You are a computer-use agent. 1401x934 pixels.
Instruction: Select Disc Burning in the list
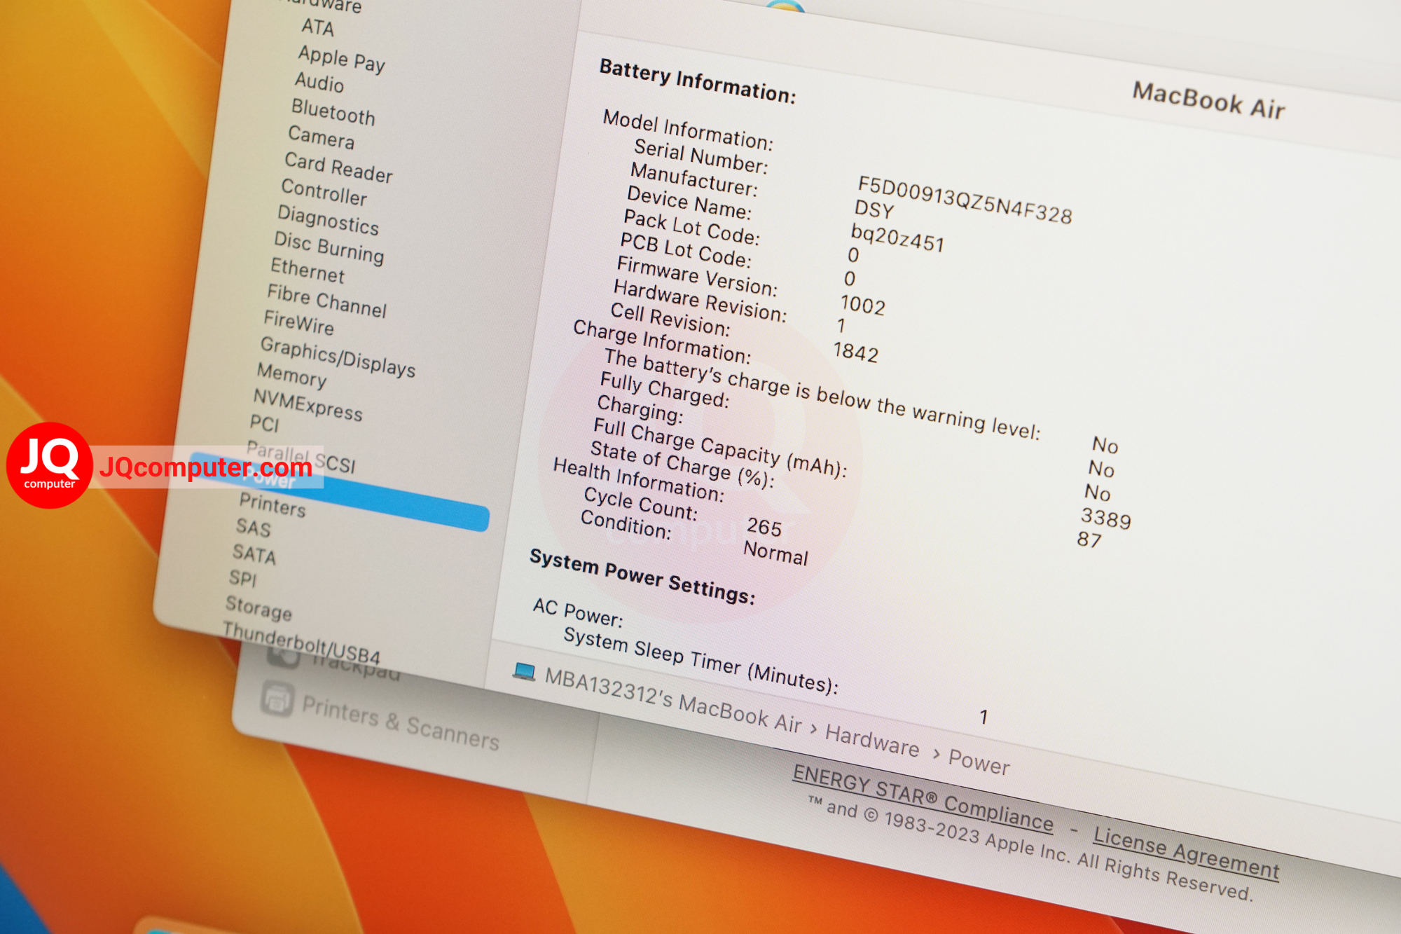329,248
